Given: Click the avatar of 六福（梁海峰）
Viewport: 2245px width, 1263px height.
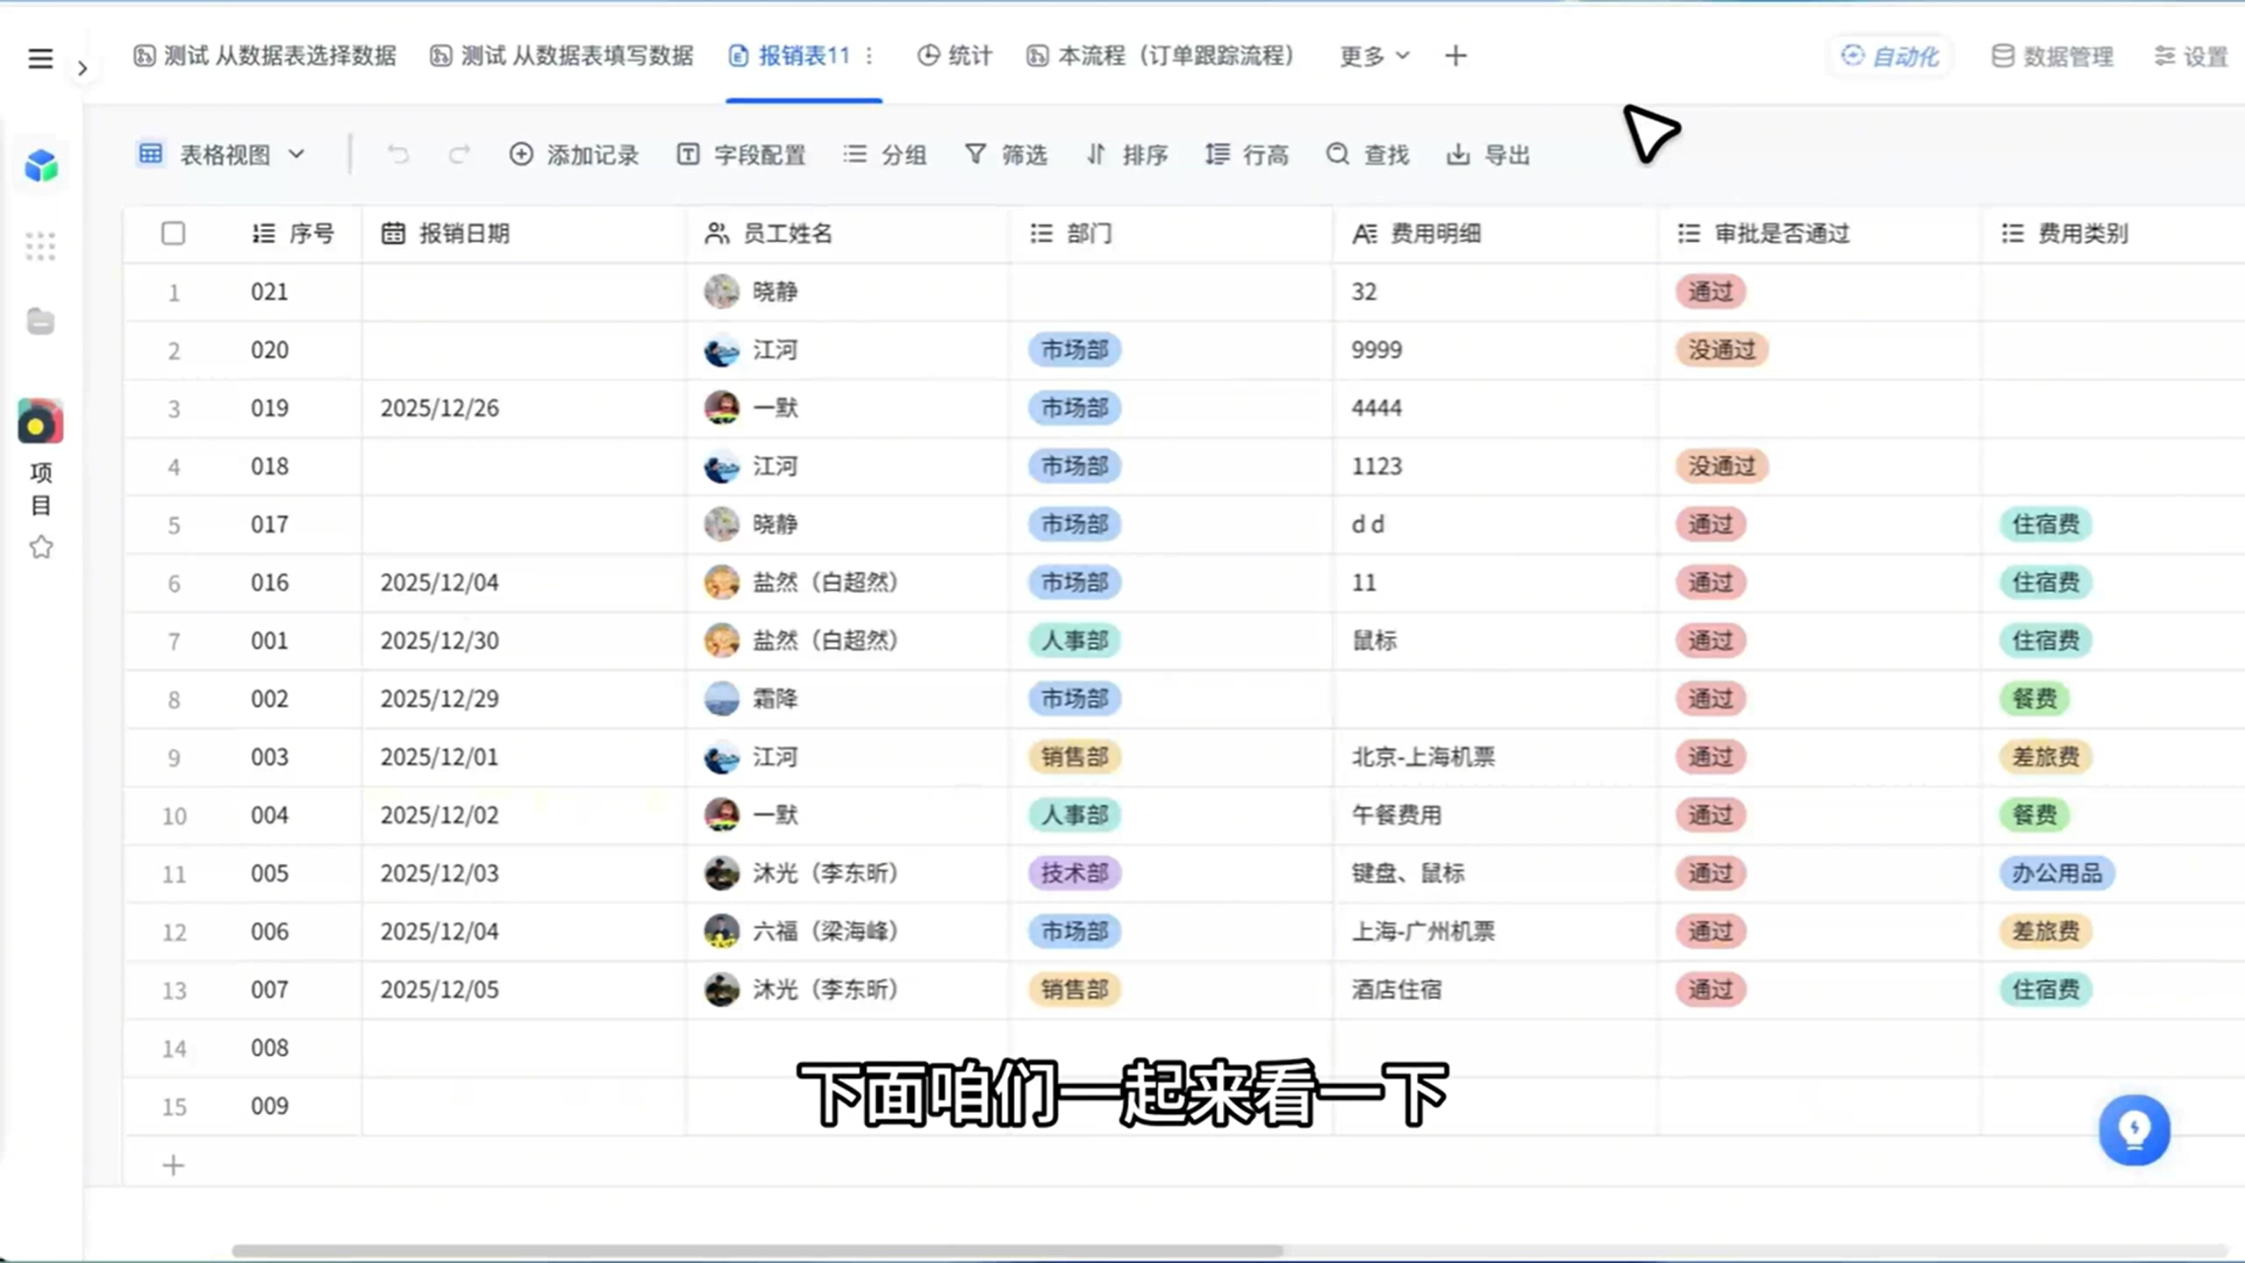Looking at the screenshot, I should pos(721,931).
